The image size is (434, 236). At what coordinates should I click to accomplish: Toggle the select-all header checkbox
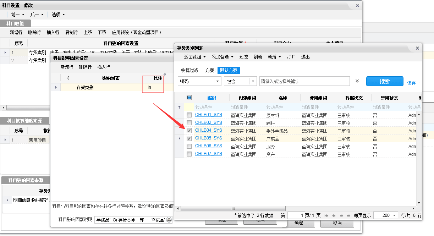pyautogui.click(x=189, y=98)
